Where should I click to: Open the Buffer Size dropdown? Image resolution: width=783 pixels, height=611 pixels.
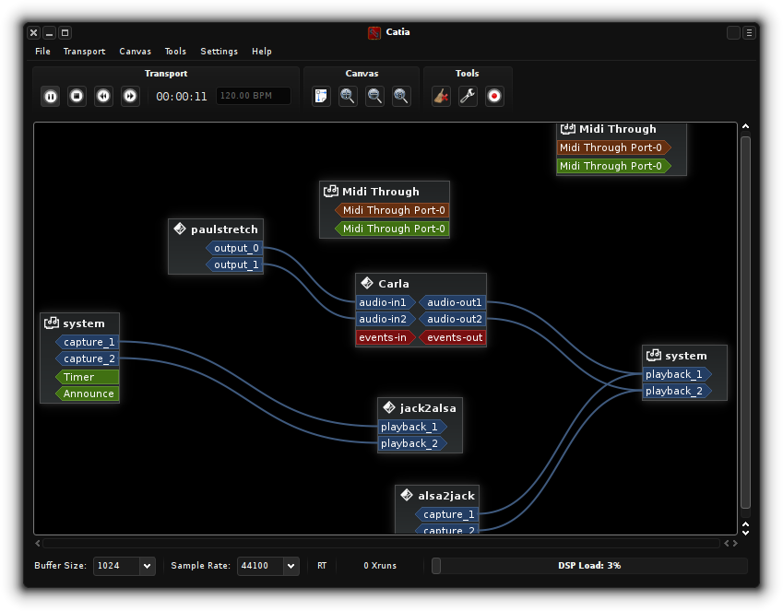[125, 566]
